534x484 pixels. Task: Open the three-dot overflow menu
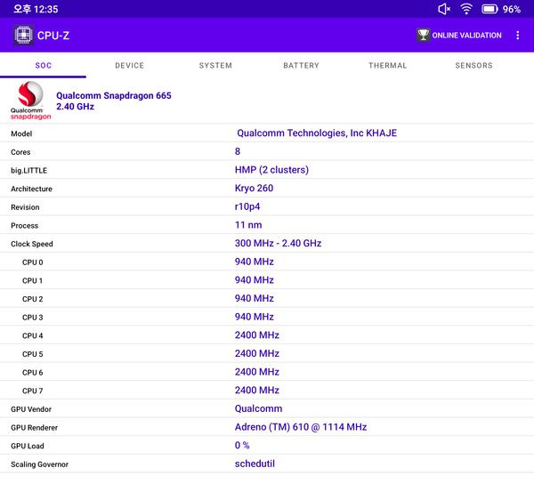(517, 35)
